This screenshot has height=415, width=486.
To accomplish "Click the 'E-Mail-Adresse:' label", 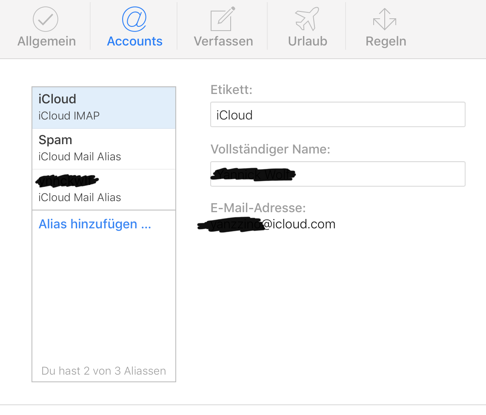I will coord(258,208).
